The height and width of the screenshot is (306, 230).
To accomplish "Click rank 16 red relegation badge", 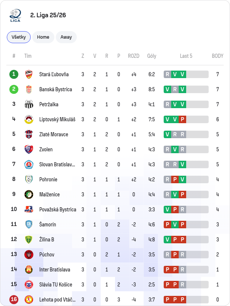I will [14, 299].
